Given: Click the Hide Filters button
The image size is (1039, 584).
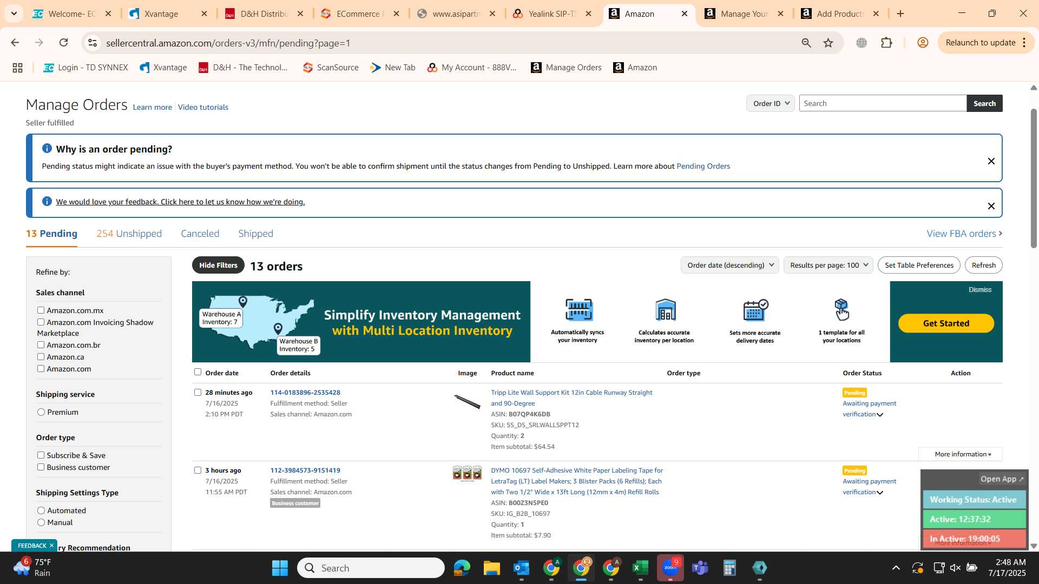Looking at the screenshot, I should coord(218,265).
